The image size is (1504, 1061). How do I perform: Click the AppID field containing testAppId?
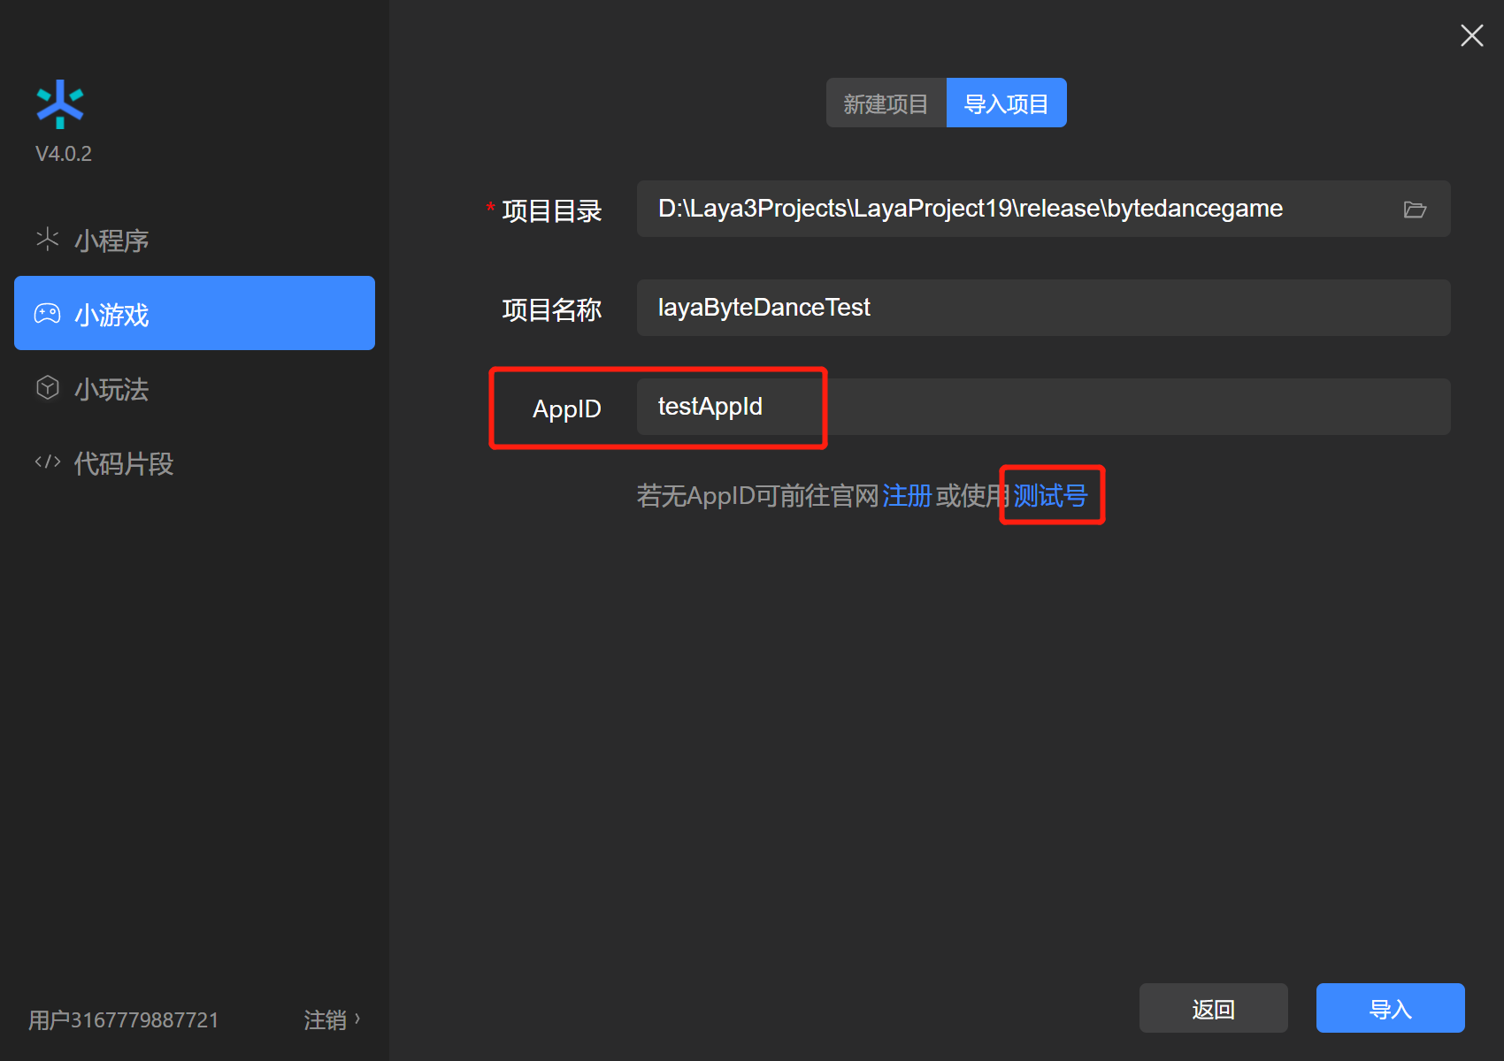pyautogui.click(x=1042, y=407)
